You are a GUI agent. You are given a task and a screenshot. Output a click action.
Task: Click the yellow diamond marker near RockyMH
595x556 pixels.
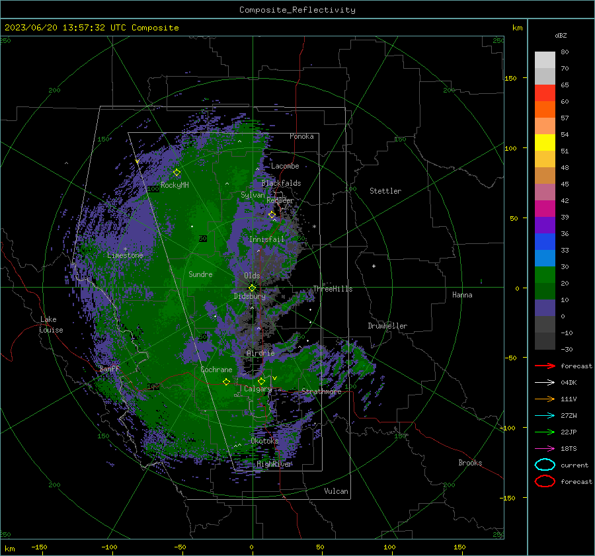pos(177,173)
